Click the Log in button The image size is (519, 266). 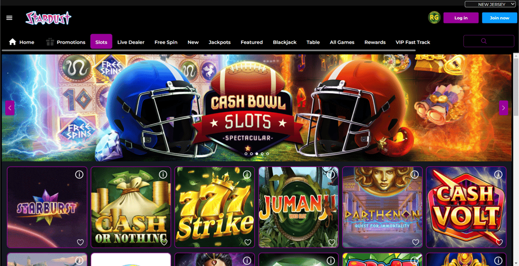[461, 18]
